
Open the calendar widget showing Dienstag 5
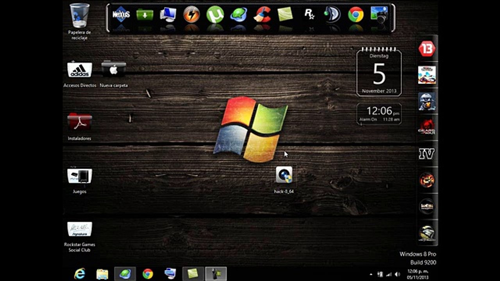click(379, 72)
